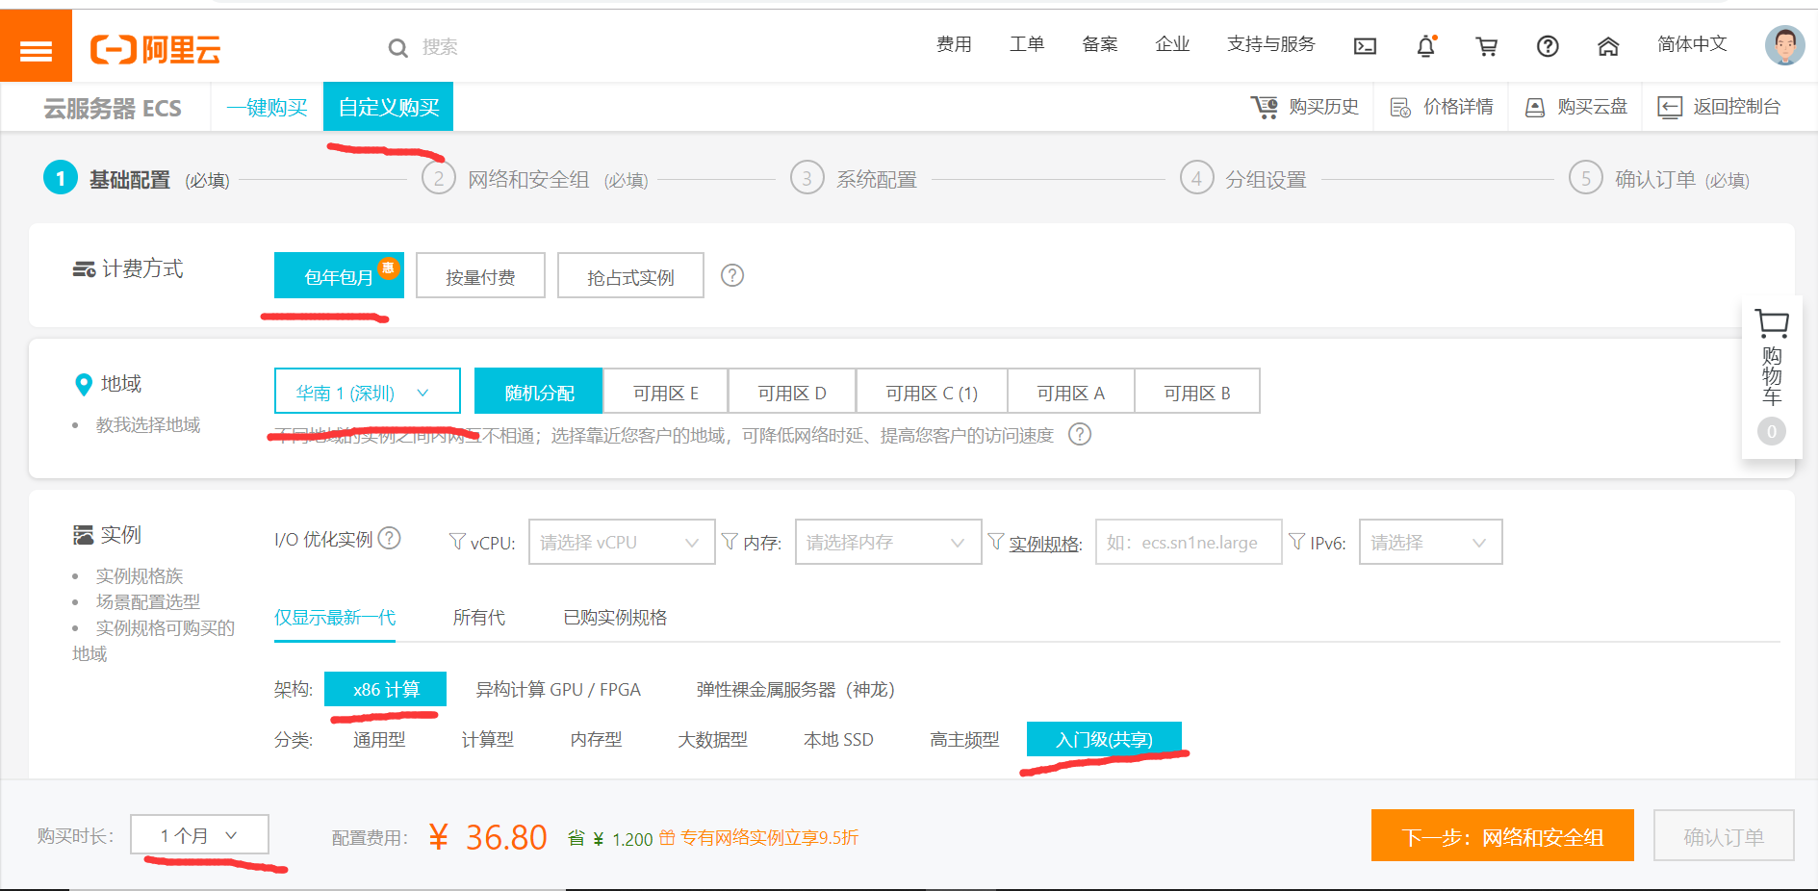Viewport: 1818px width, 891px height.
Task: Click the cart item count badge 0
Action: (x=1772, y=431)
